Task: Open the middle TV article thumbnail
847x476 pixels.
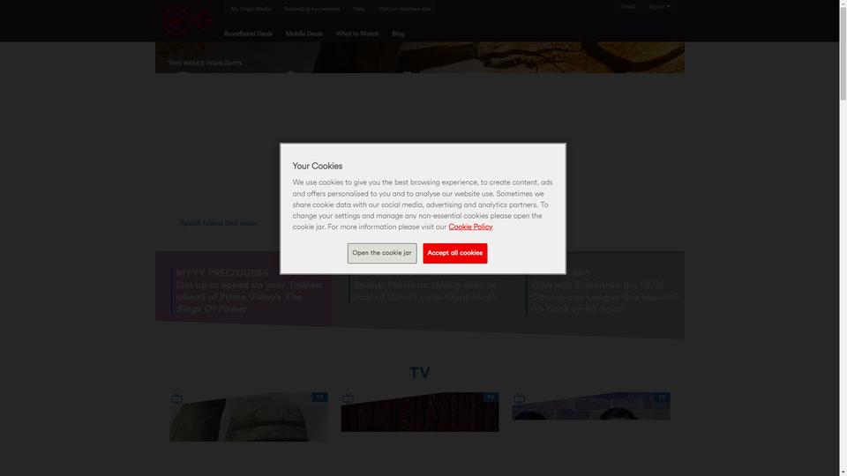Action: 420,412
